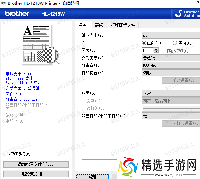Enable the 打印预览 checkbox

(x=6, y=154)
